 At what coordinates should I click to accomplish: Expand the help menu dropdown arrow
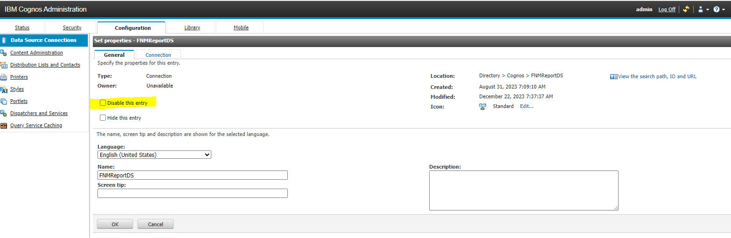(x=724, y=10)
